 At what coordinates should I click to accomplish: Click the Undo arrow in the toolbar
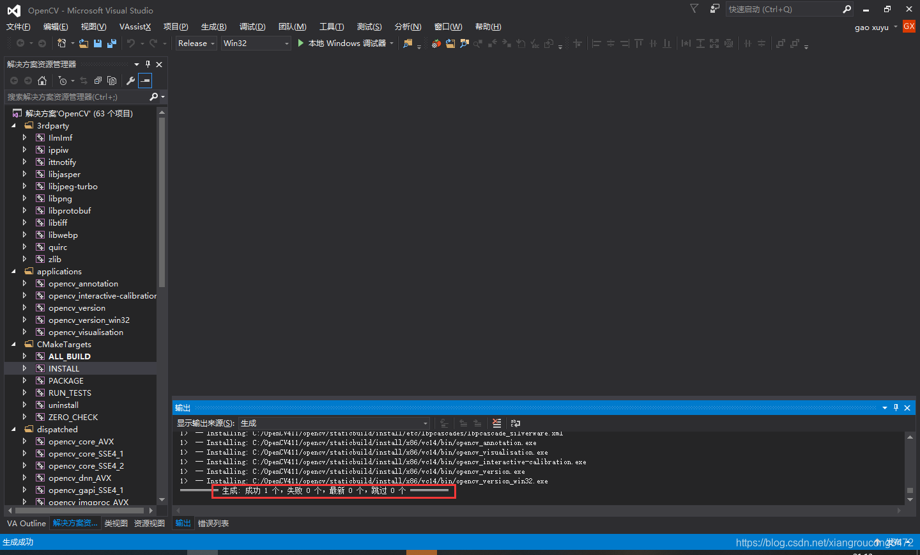click(131, 43)
